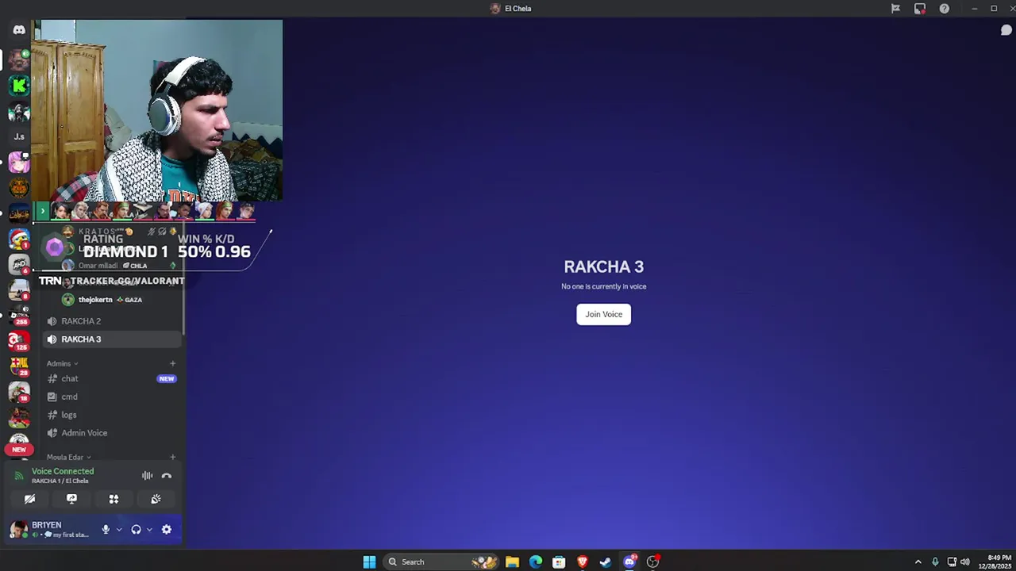This screenshot has height=571, width=1016.
Task: Open the green K server icon
Action: (x=19, y=85)
